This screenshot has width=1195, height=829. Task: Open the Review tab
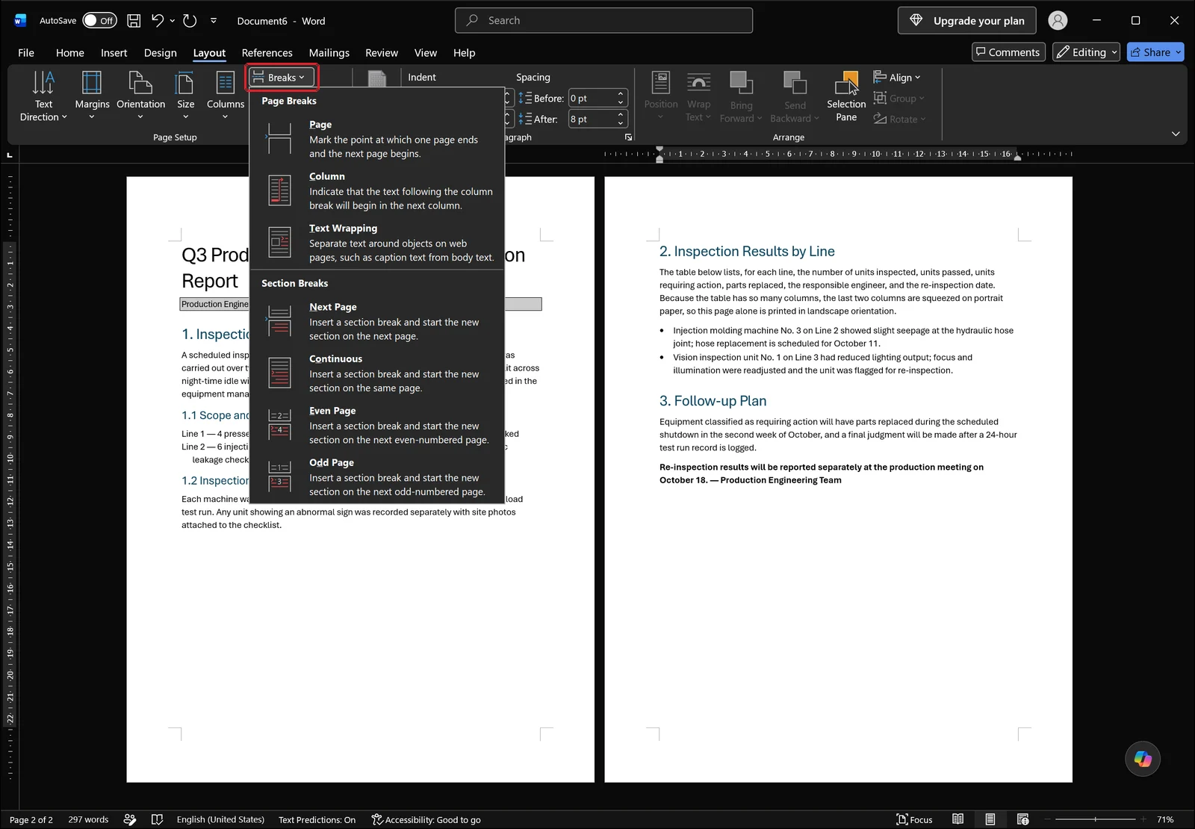pos(381,53)
